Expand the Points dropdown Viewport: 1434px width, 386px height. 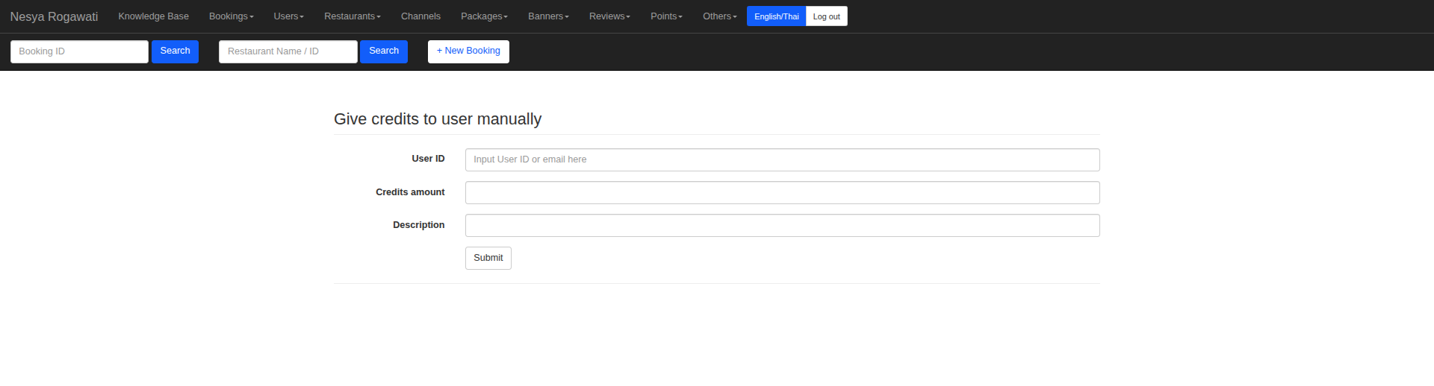tap(666, 16)
